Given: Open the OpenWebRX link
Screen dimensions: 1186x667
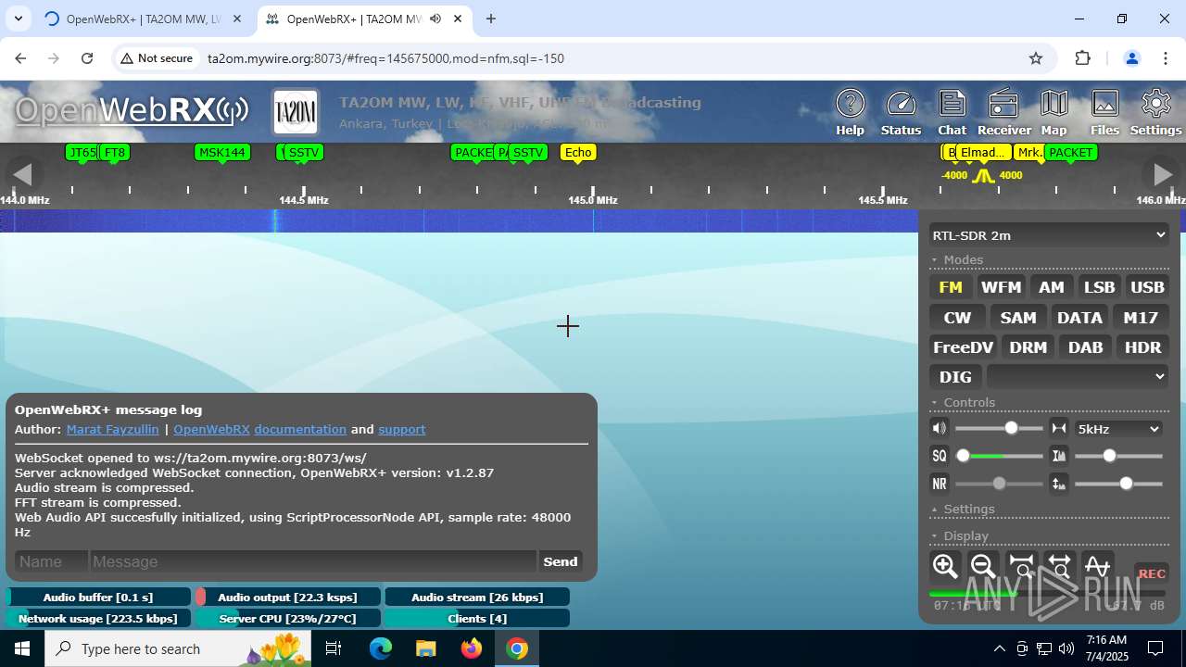Looking at the screenshot, I should tap(211, 429).
